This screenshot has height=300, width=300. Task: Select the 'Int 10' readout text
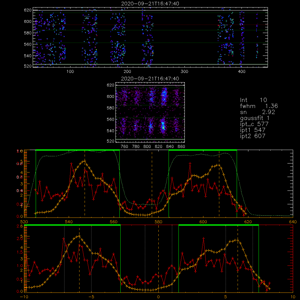point(253,100)
